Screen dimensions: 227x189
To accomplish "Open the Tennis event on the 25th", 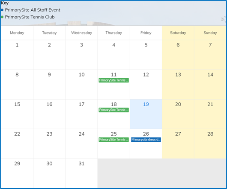I will pos(113,140).
